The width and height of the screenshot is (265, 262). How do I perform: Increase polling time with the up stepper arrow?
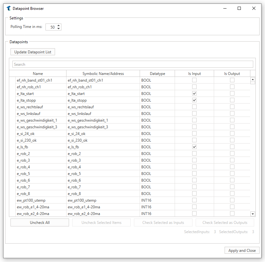coord(59,26)
